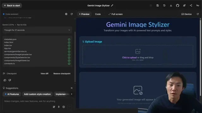202x113 pixels.
Task: Open Full screen preview
Action: click(116, 14)
